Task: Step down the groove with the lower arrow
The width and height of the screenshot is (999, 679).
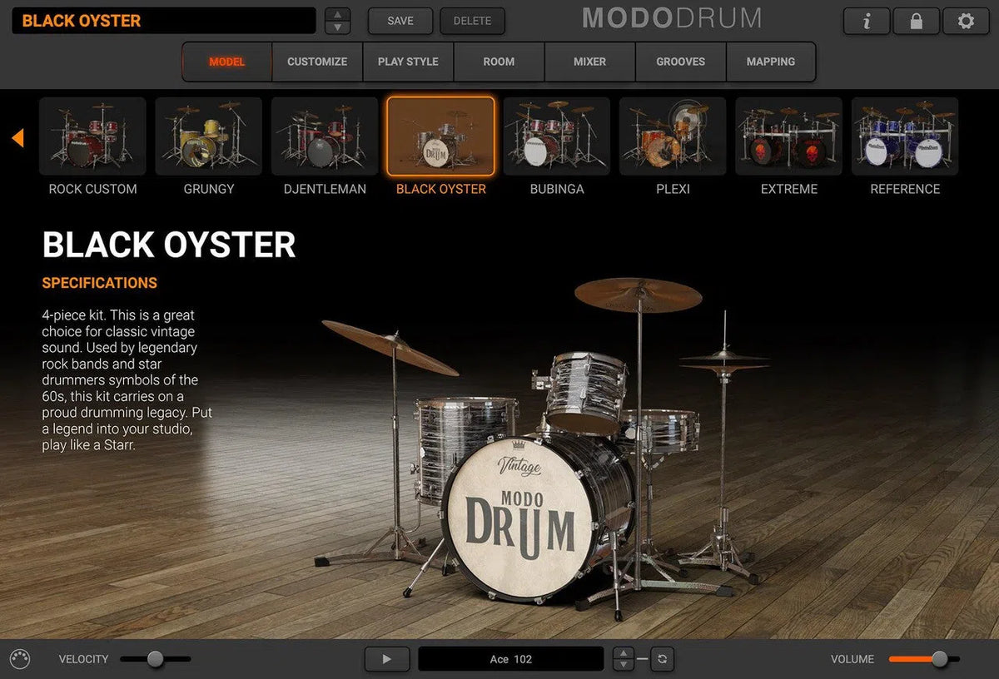Action: (623, 663)
